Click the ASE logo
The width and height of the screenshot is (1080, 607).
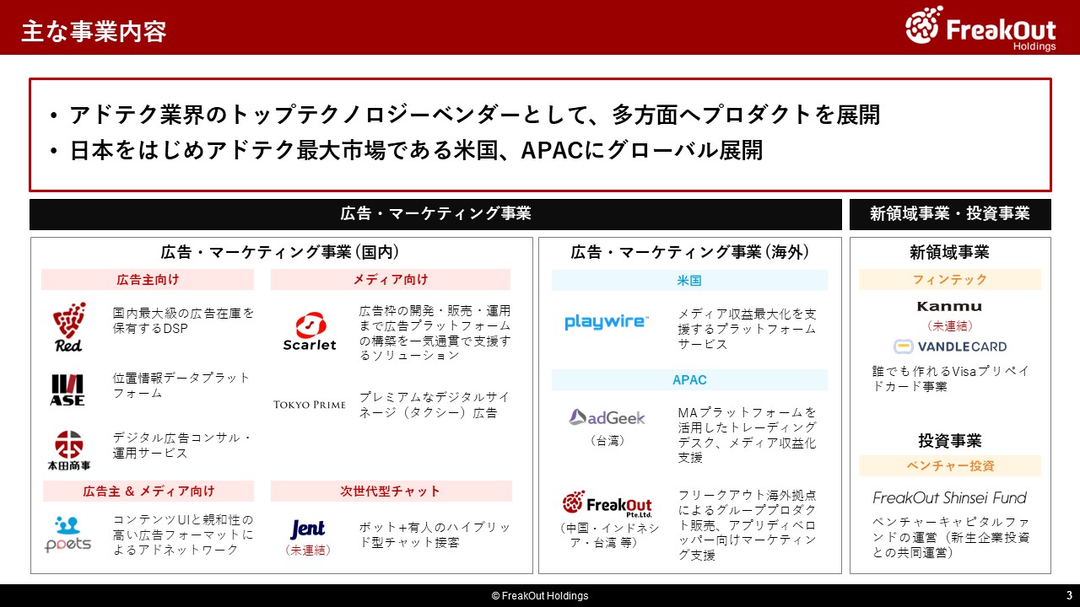click(x=67, y=390)
